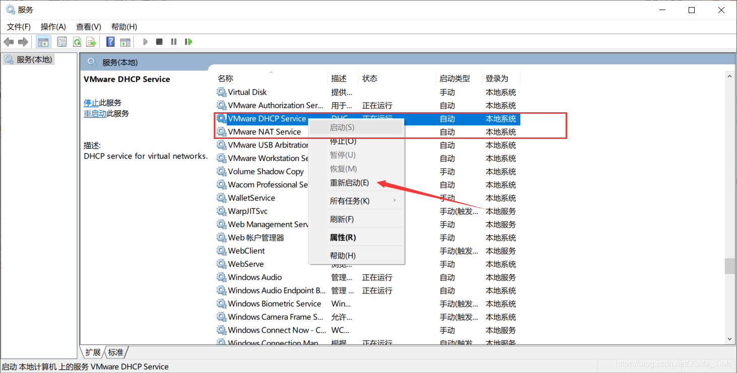Choose 属性(R) in the context menu
The height and width of the screenshot is (373, 737).
point(356,237)
